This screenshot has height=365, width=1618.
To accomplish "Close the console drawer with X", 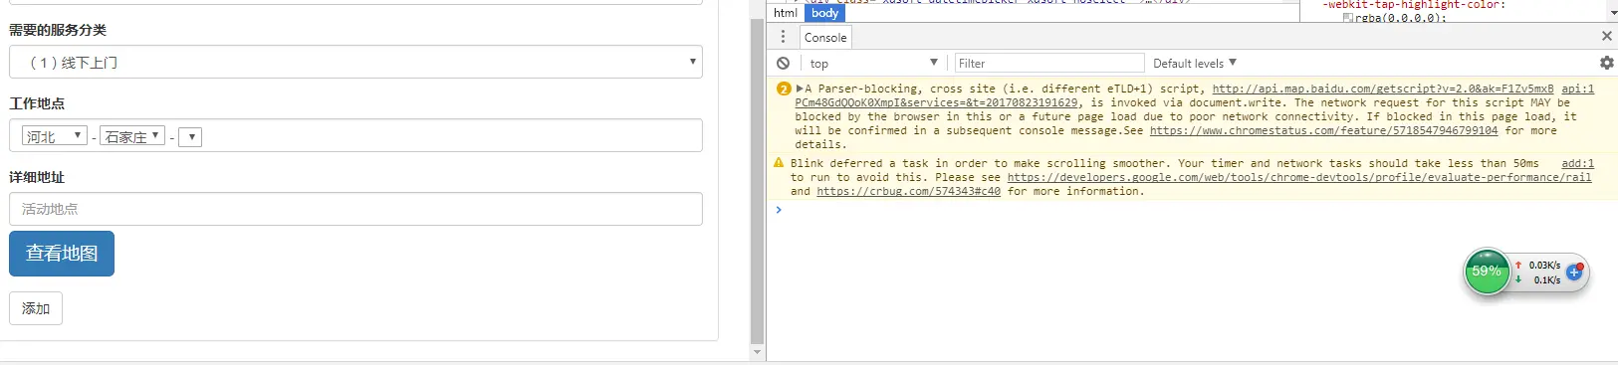I will [1606, 36].
